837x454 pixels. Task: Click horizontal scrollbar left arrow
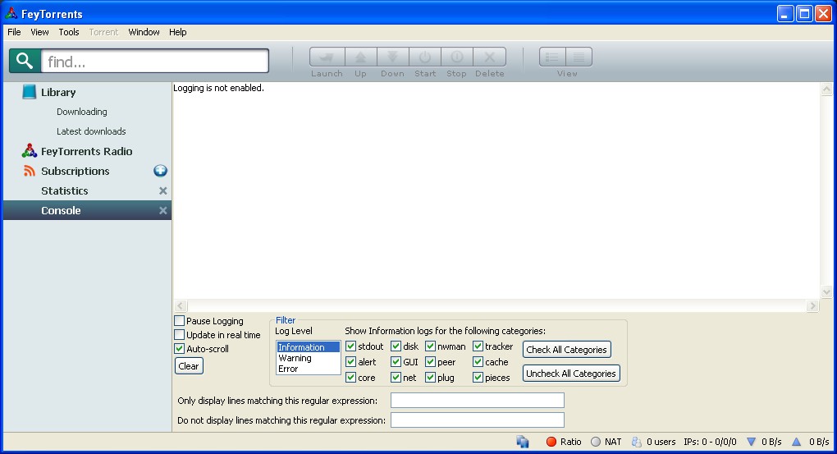181,306
